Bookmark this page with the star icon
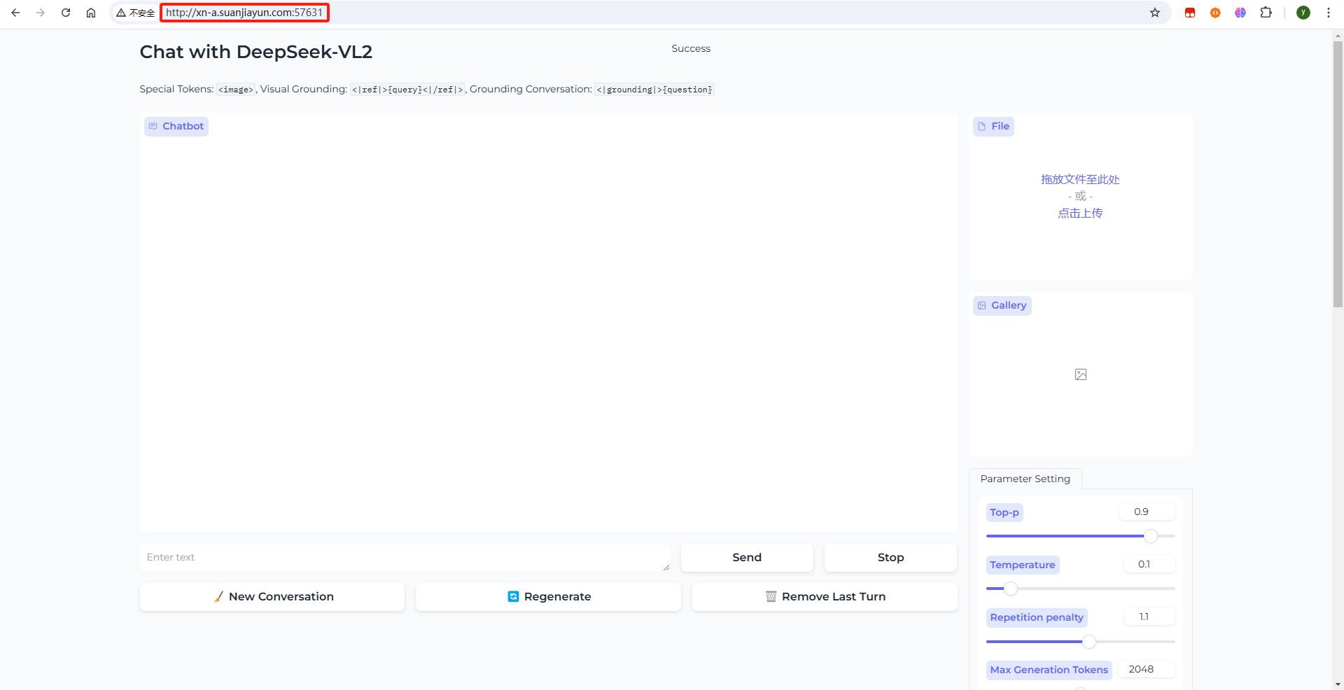The height and width of the screenshot is (690, 1344). coord(1155,13)
